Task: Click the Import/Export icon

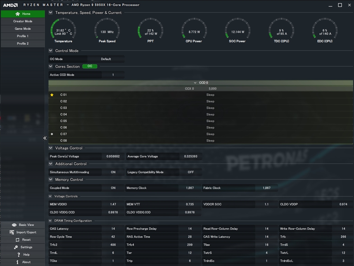Action: [12, 232]
